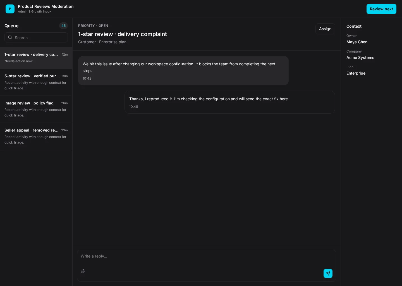Focus the queue Search field
The width and height of the screenshot is (402, 286).
36,37
